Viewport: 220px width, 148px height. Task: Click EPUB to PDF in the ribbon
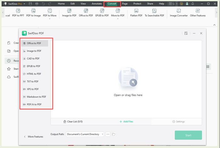[x=102, y=13]
